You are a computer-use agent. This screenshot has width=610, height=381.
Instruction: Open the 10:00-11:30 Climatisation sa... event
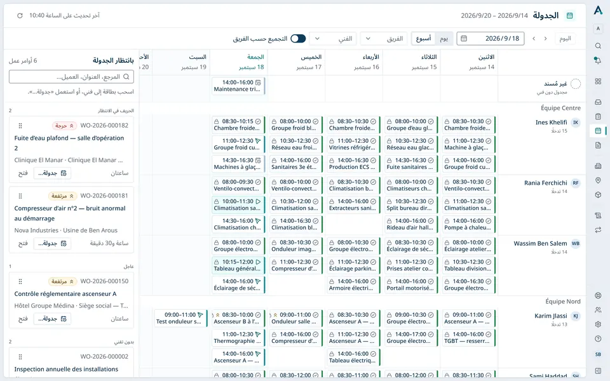tap(238, 204)
